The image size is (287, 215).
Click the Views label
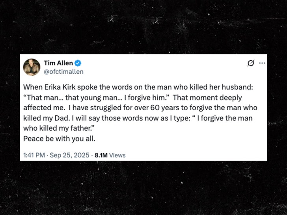coord(117,155)
